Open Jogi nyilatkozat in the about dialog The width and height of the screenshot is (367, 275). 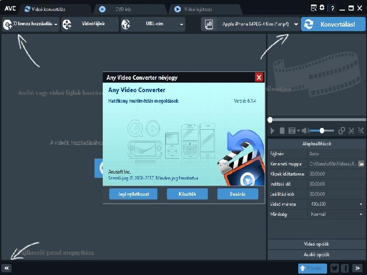coord(133,194)
